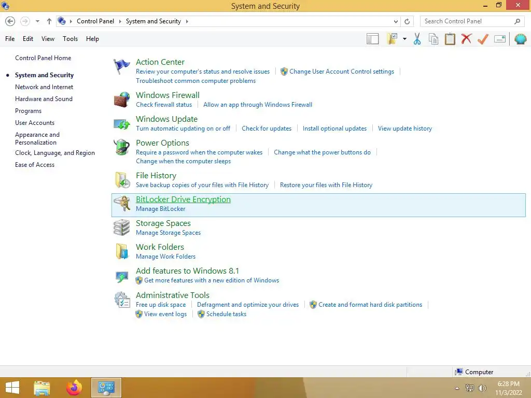The width and height of the screenshot is (531, 398).
Task: Click the Cut scissors toolbar icon
Action: [x=417, y=39]
